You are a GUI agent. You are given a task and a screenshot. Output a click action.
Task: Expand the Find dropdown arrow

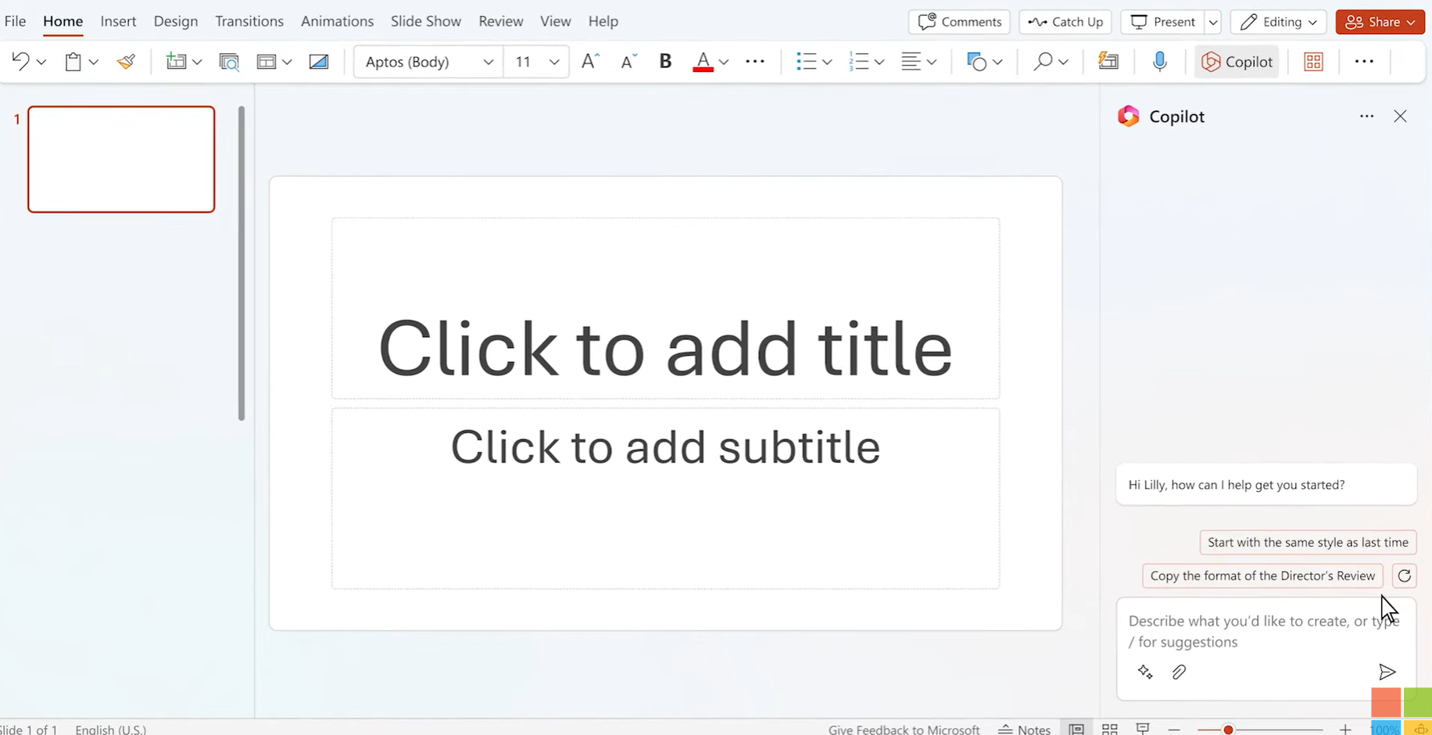pos(1063,62)
